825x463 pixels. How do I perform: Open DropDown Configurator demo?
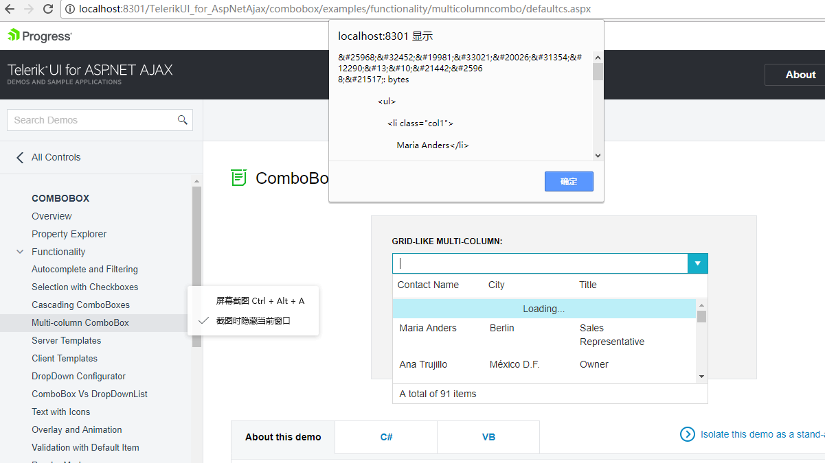[x=78, y=376]
